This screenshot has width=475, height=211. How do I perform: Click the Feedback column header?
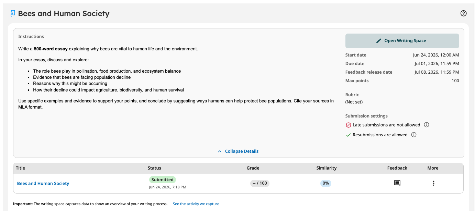[x=397, y=168]
